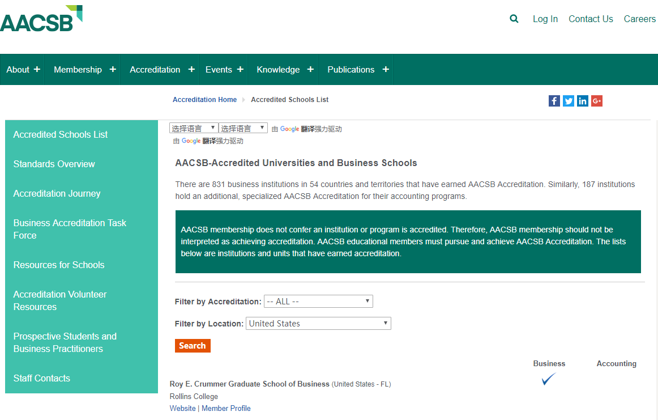Screen dimensions: 658x420
Task: Open Contact Us page
Action: point(591,19)
